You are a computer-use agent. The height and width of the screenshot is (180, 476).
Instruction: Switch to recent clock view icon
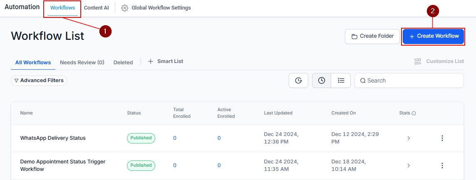click(322, 80)
